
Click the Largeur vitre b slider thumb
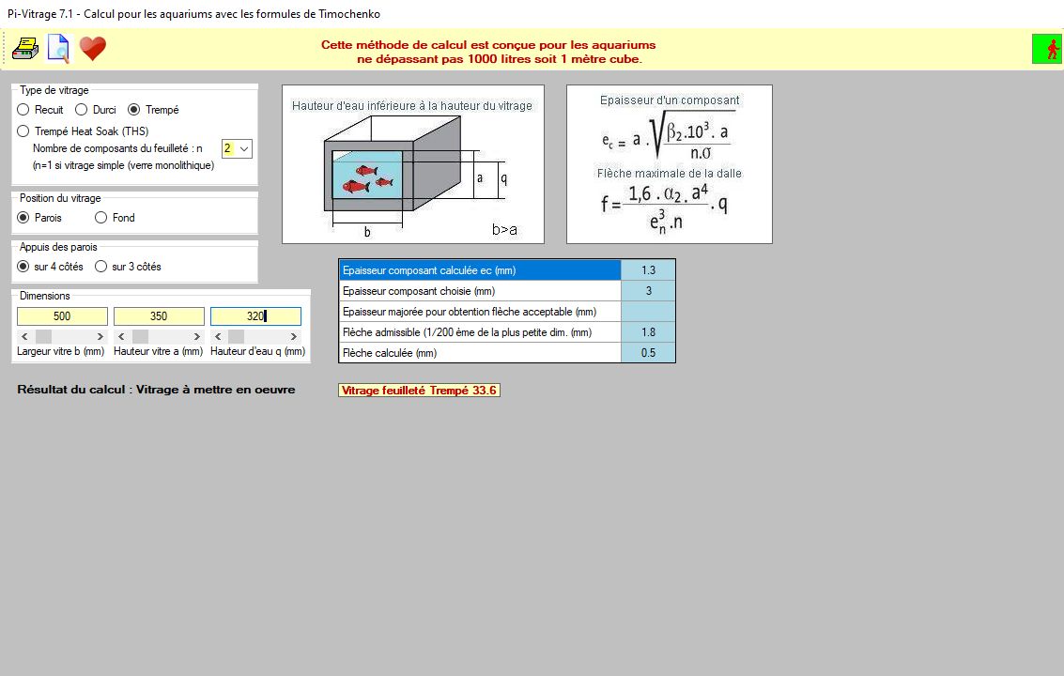click(43, 336)
